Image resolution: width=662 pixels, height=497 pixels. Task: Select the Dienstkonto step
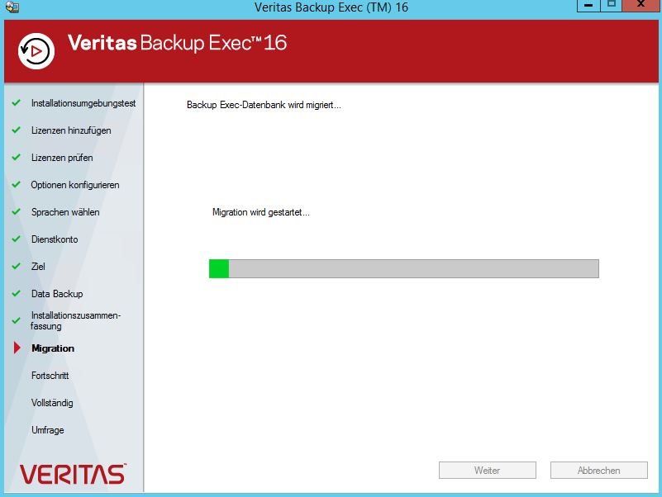click(x=55, y=239)
